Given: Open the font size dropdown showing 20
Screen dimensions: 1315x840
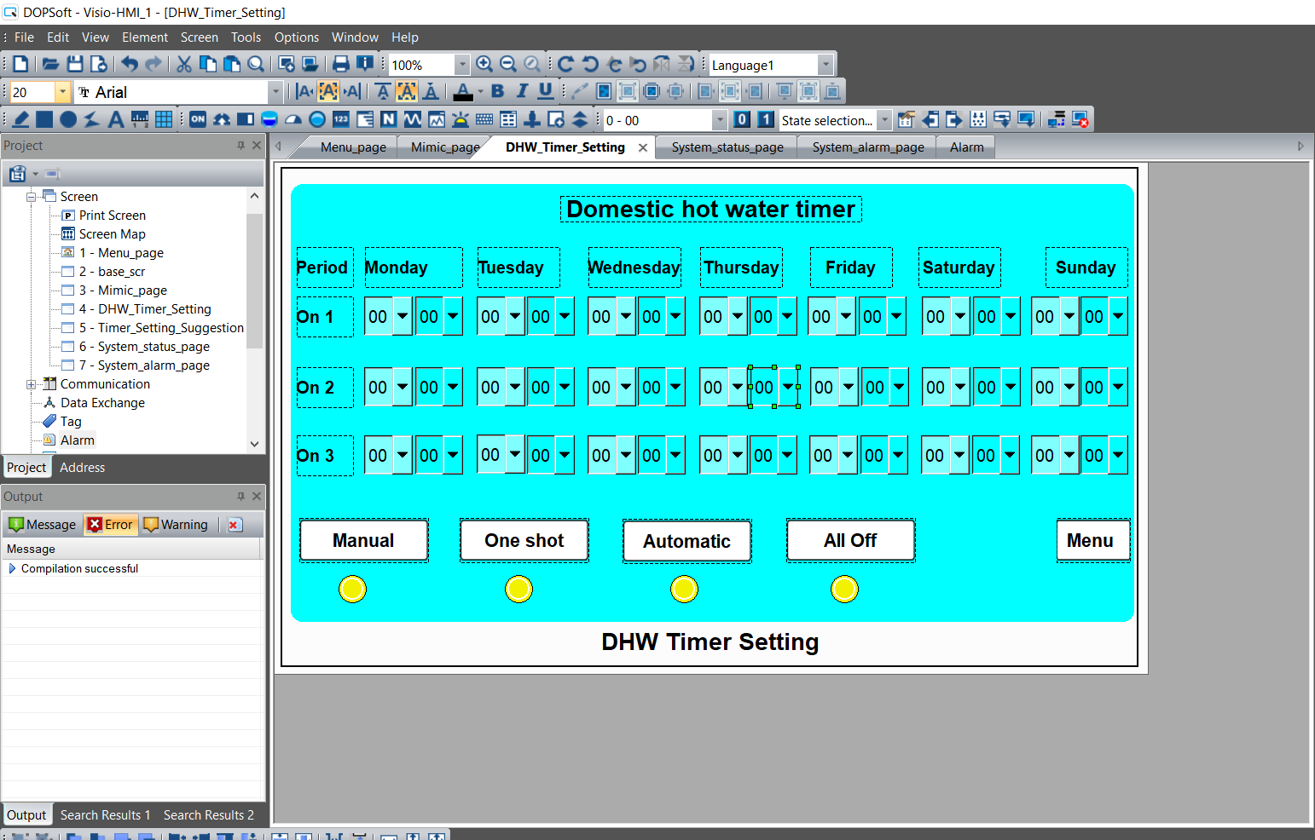Looking at the screenshot, I should [x=61, y=91].
